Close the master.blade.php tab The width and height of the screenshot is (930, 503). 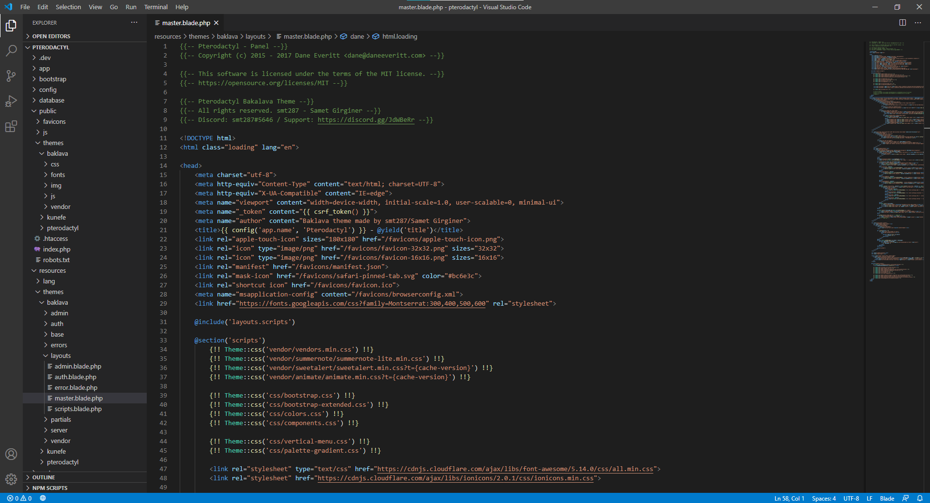[x=217, y=23]
